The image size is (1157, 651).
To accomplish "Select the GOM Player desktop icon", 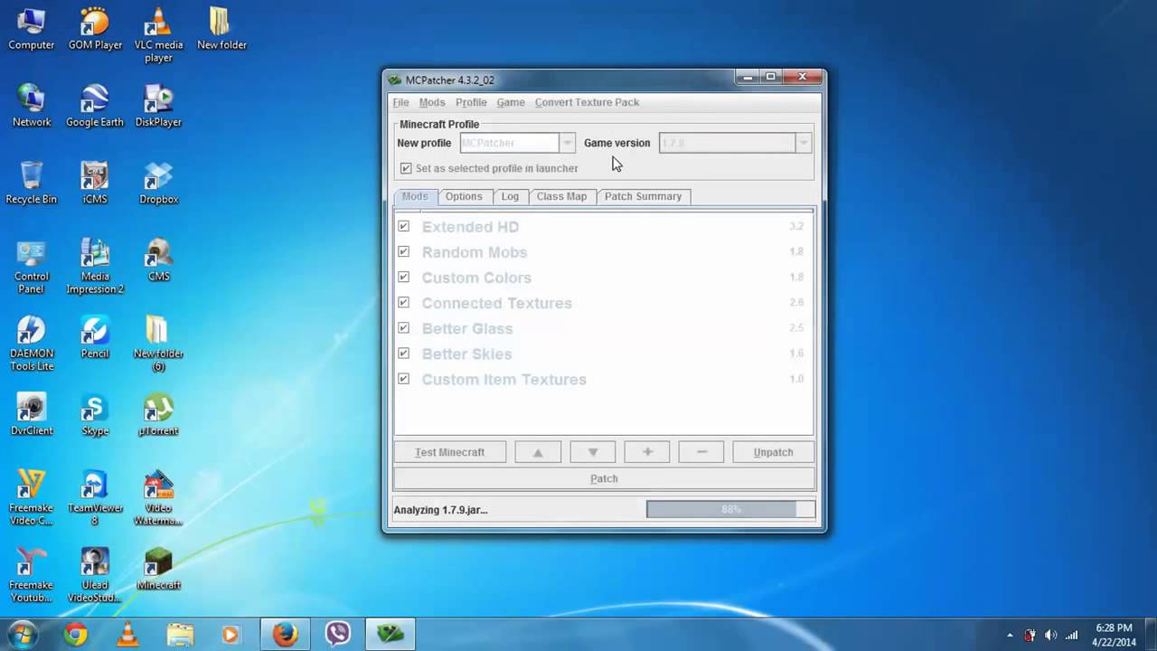I will click(x=95, y=28).
